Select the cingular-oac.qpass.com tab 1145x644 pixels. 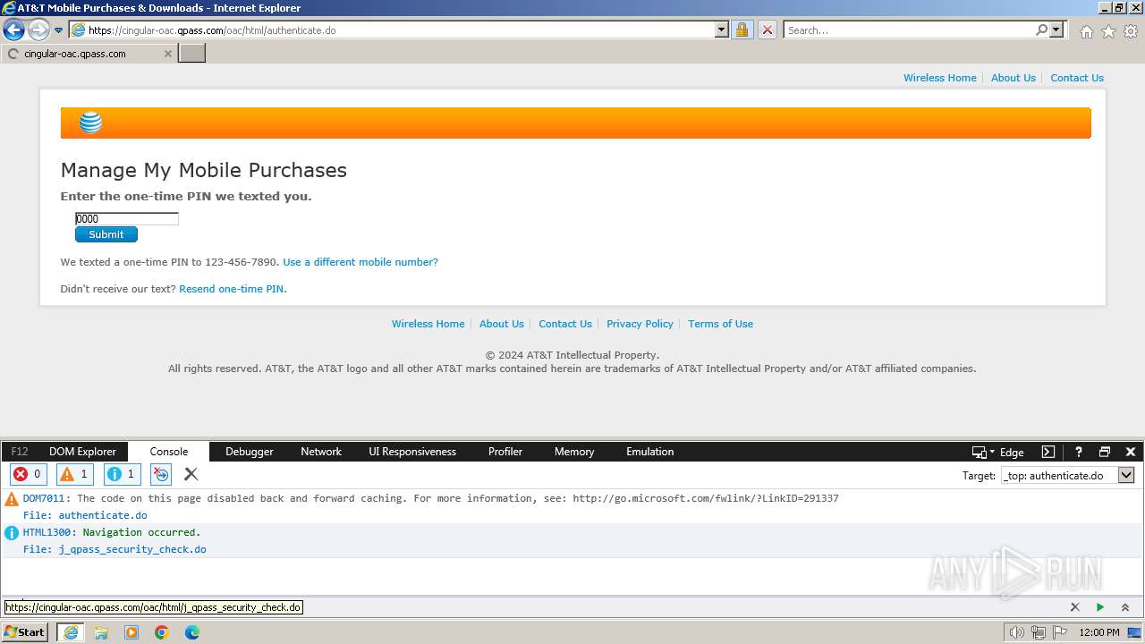[88, 54]
